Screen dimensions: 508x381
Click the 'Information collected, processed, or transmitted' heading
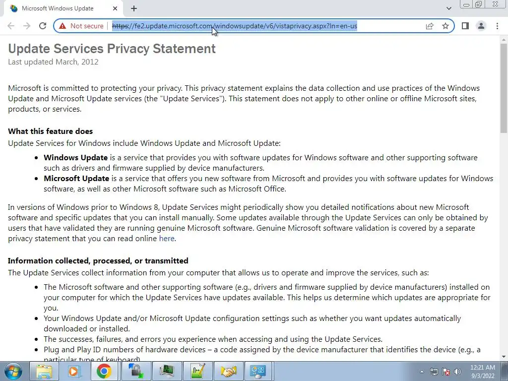[98, 261]
